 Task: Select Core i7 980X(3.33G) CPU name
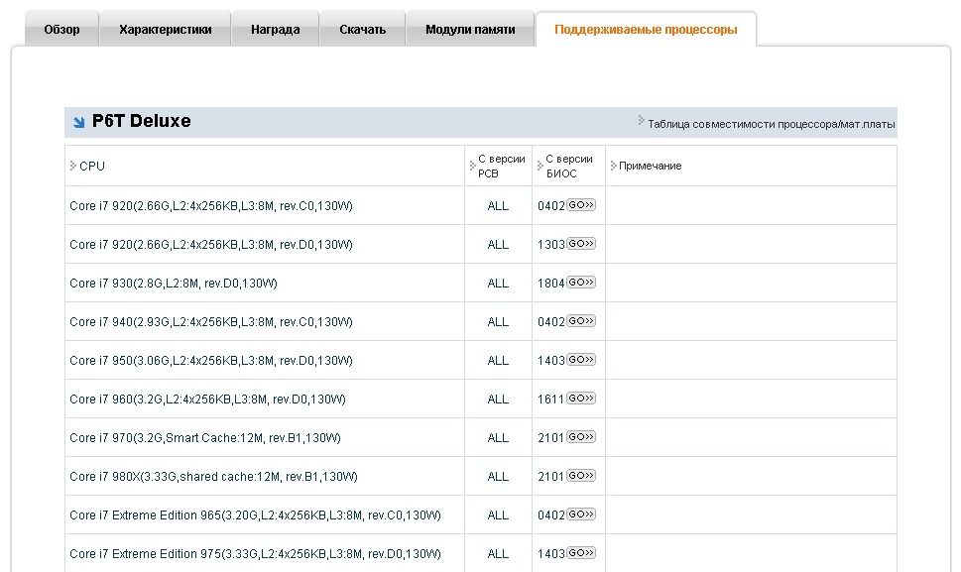214,476
